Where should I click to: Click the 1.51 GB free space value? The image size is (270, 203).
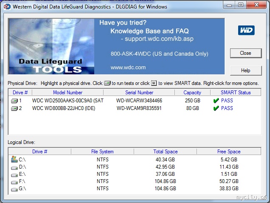point(229,174)
